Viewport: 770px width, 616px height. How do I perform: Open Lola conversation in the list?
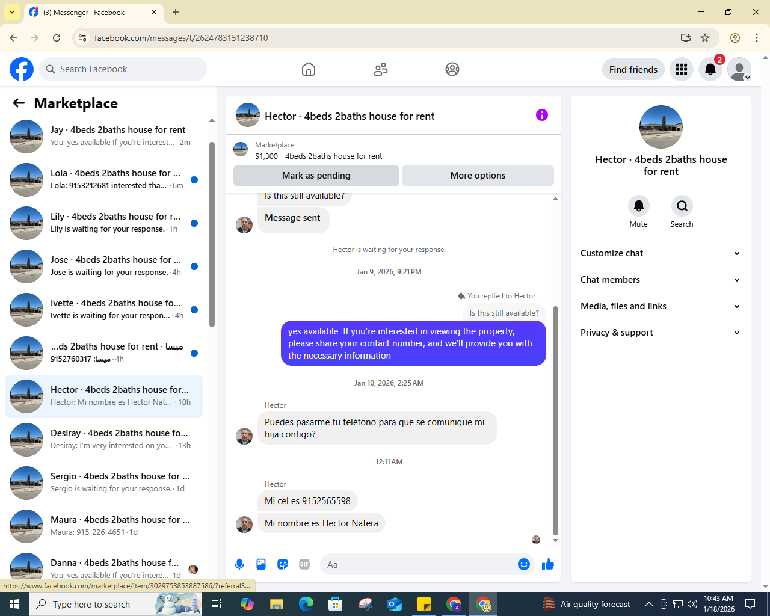click(x=103, y=180)
